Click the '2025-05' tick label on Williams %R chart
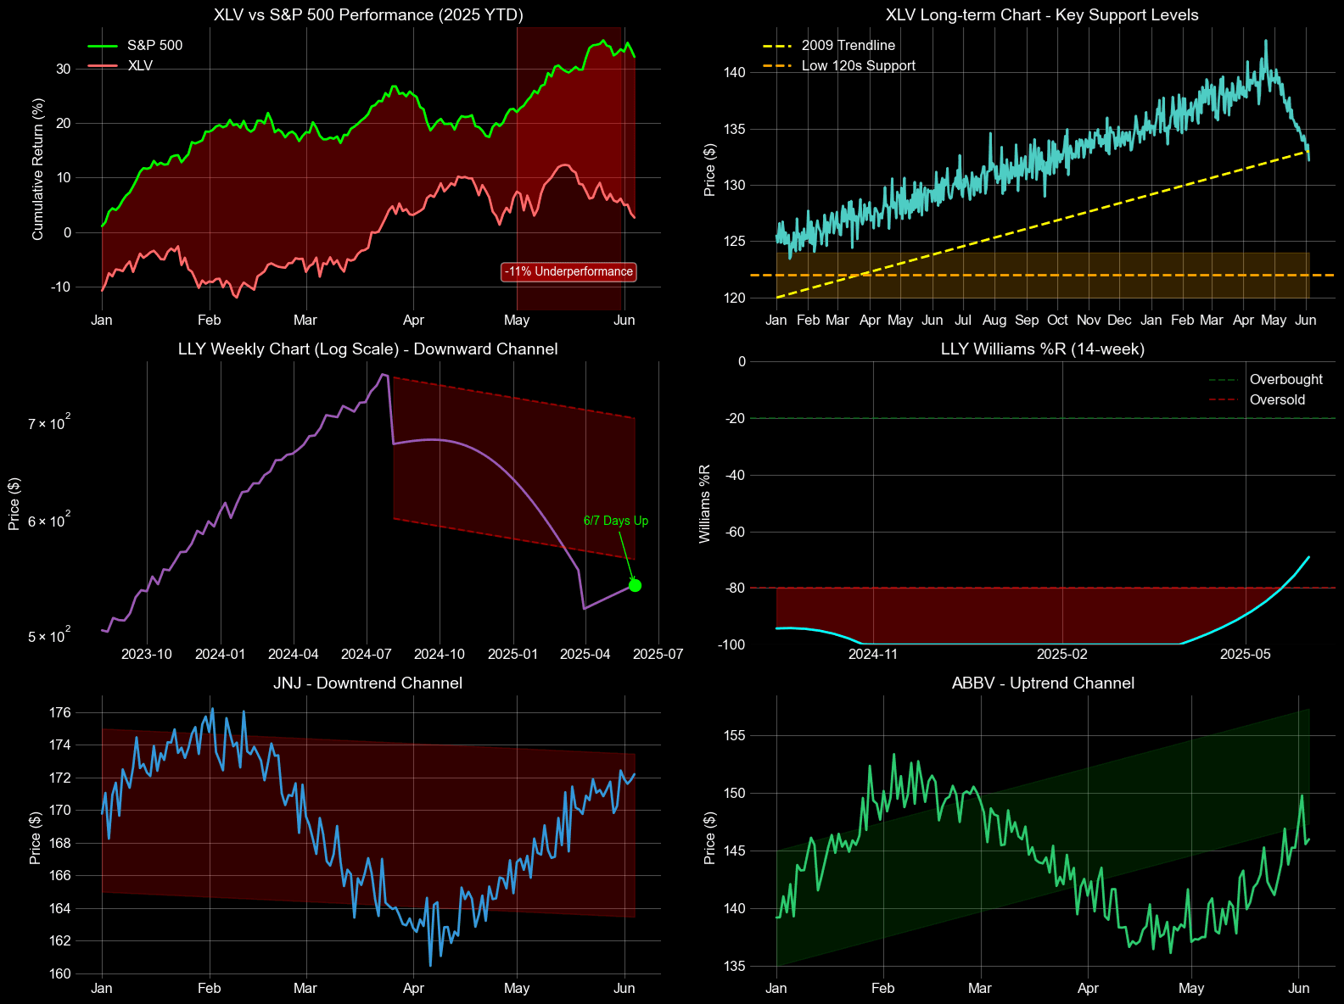Viewport: 1344px width, 1004px height. [1245, 654]
